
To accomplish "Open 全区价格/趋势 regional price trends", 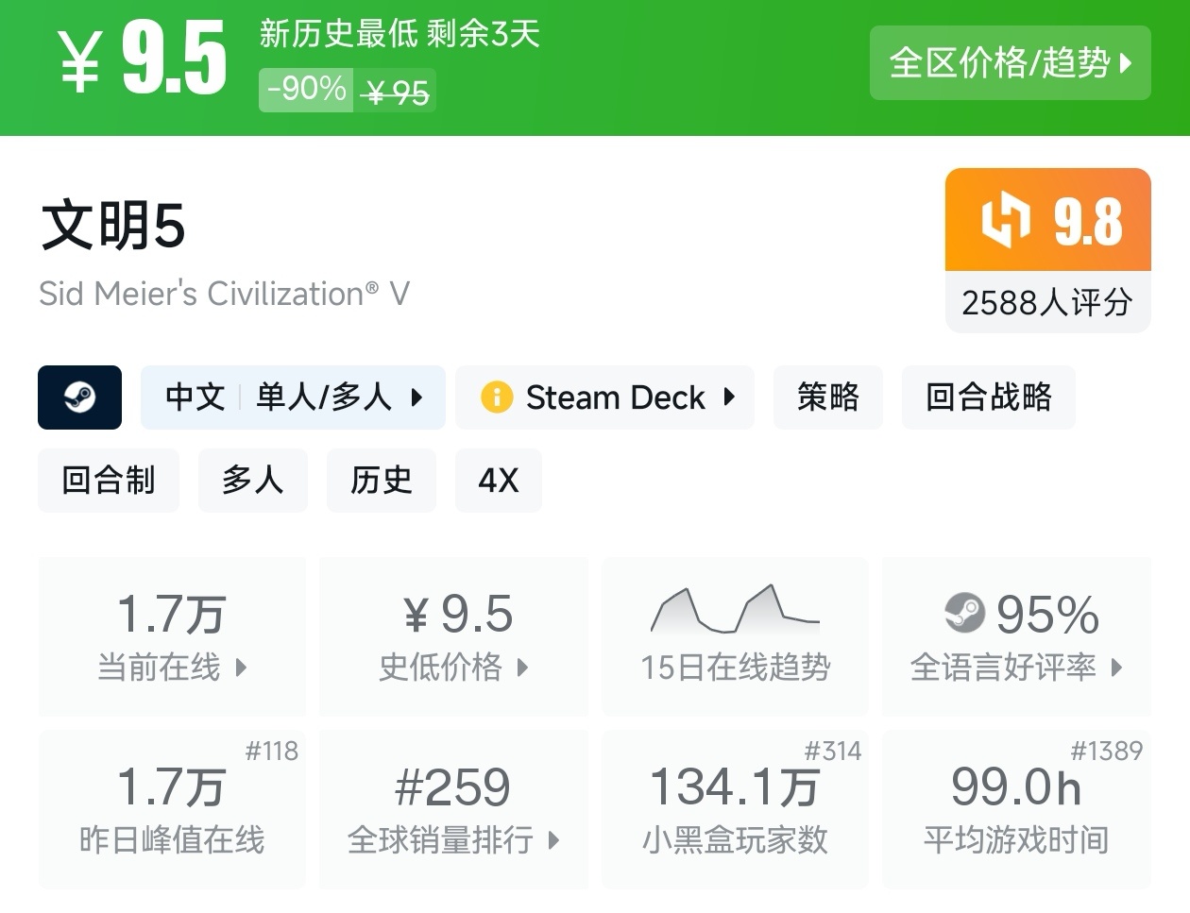I will click(1010, 63).
